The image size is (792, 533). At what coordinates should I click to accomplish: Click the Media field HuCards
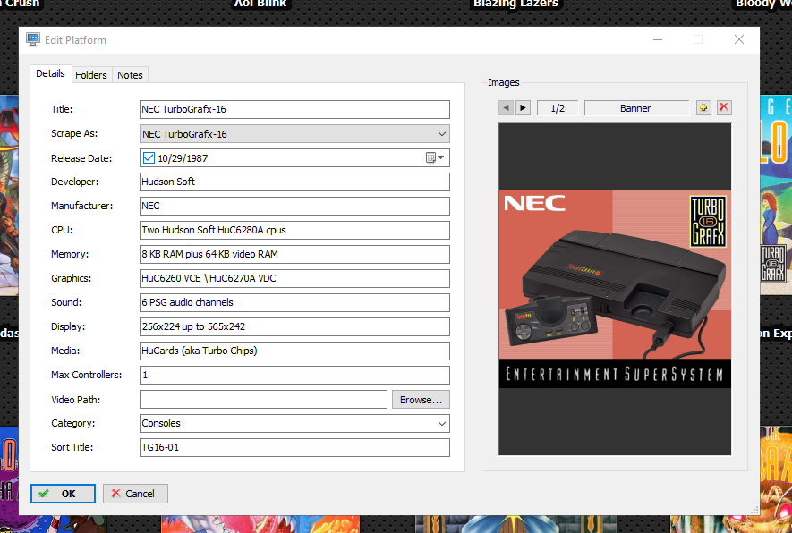coord(294,351)
